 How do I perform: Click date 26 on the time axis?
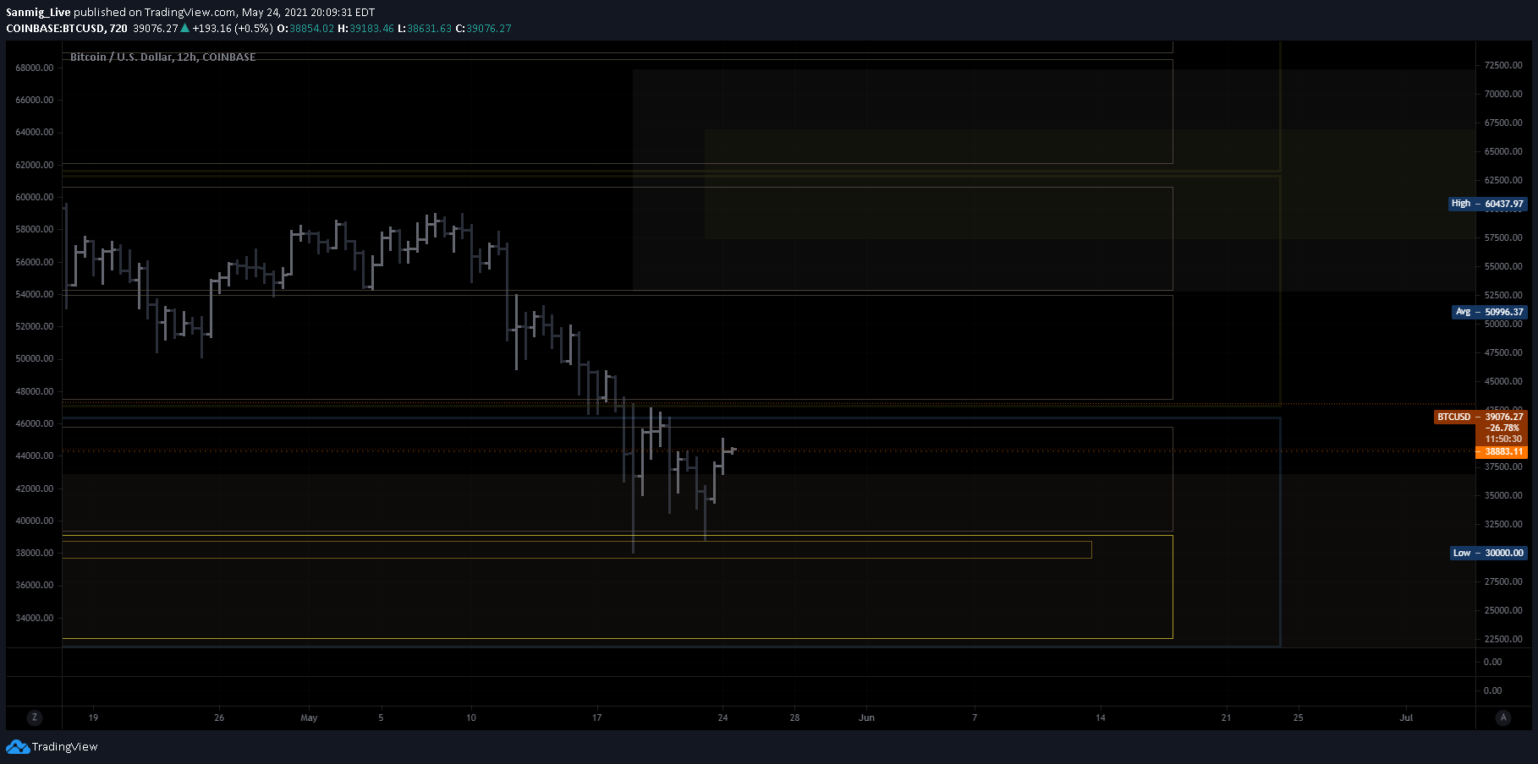pyautogui.click(x=219, y=718)
